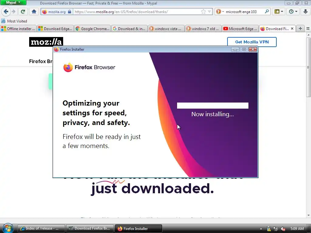The height and width of the screenshot is (233, 311).
Task: Click the security tray icon
Action: (268, 229)
